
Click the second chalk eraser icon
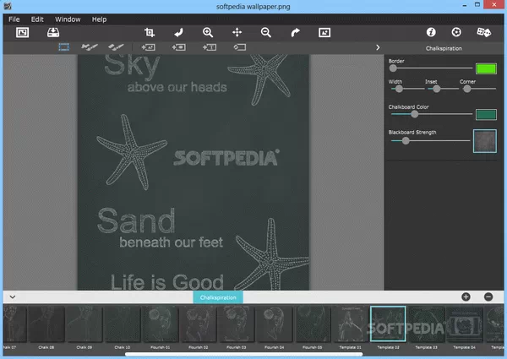[x=116, y=47]
